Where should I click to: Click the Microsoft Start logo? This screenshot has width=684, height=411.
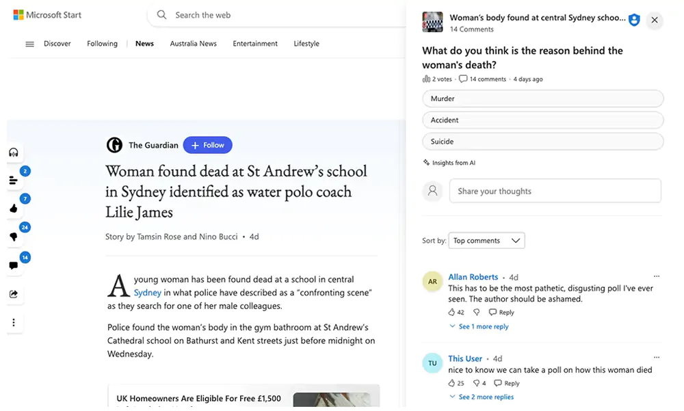tap(47, 15)
